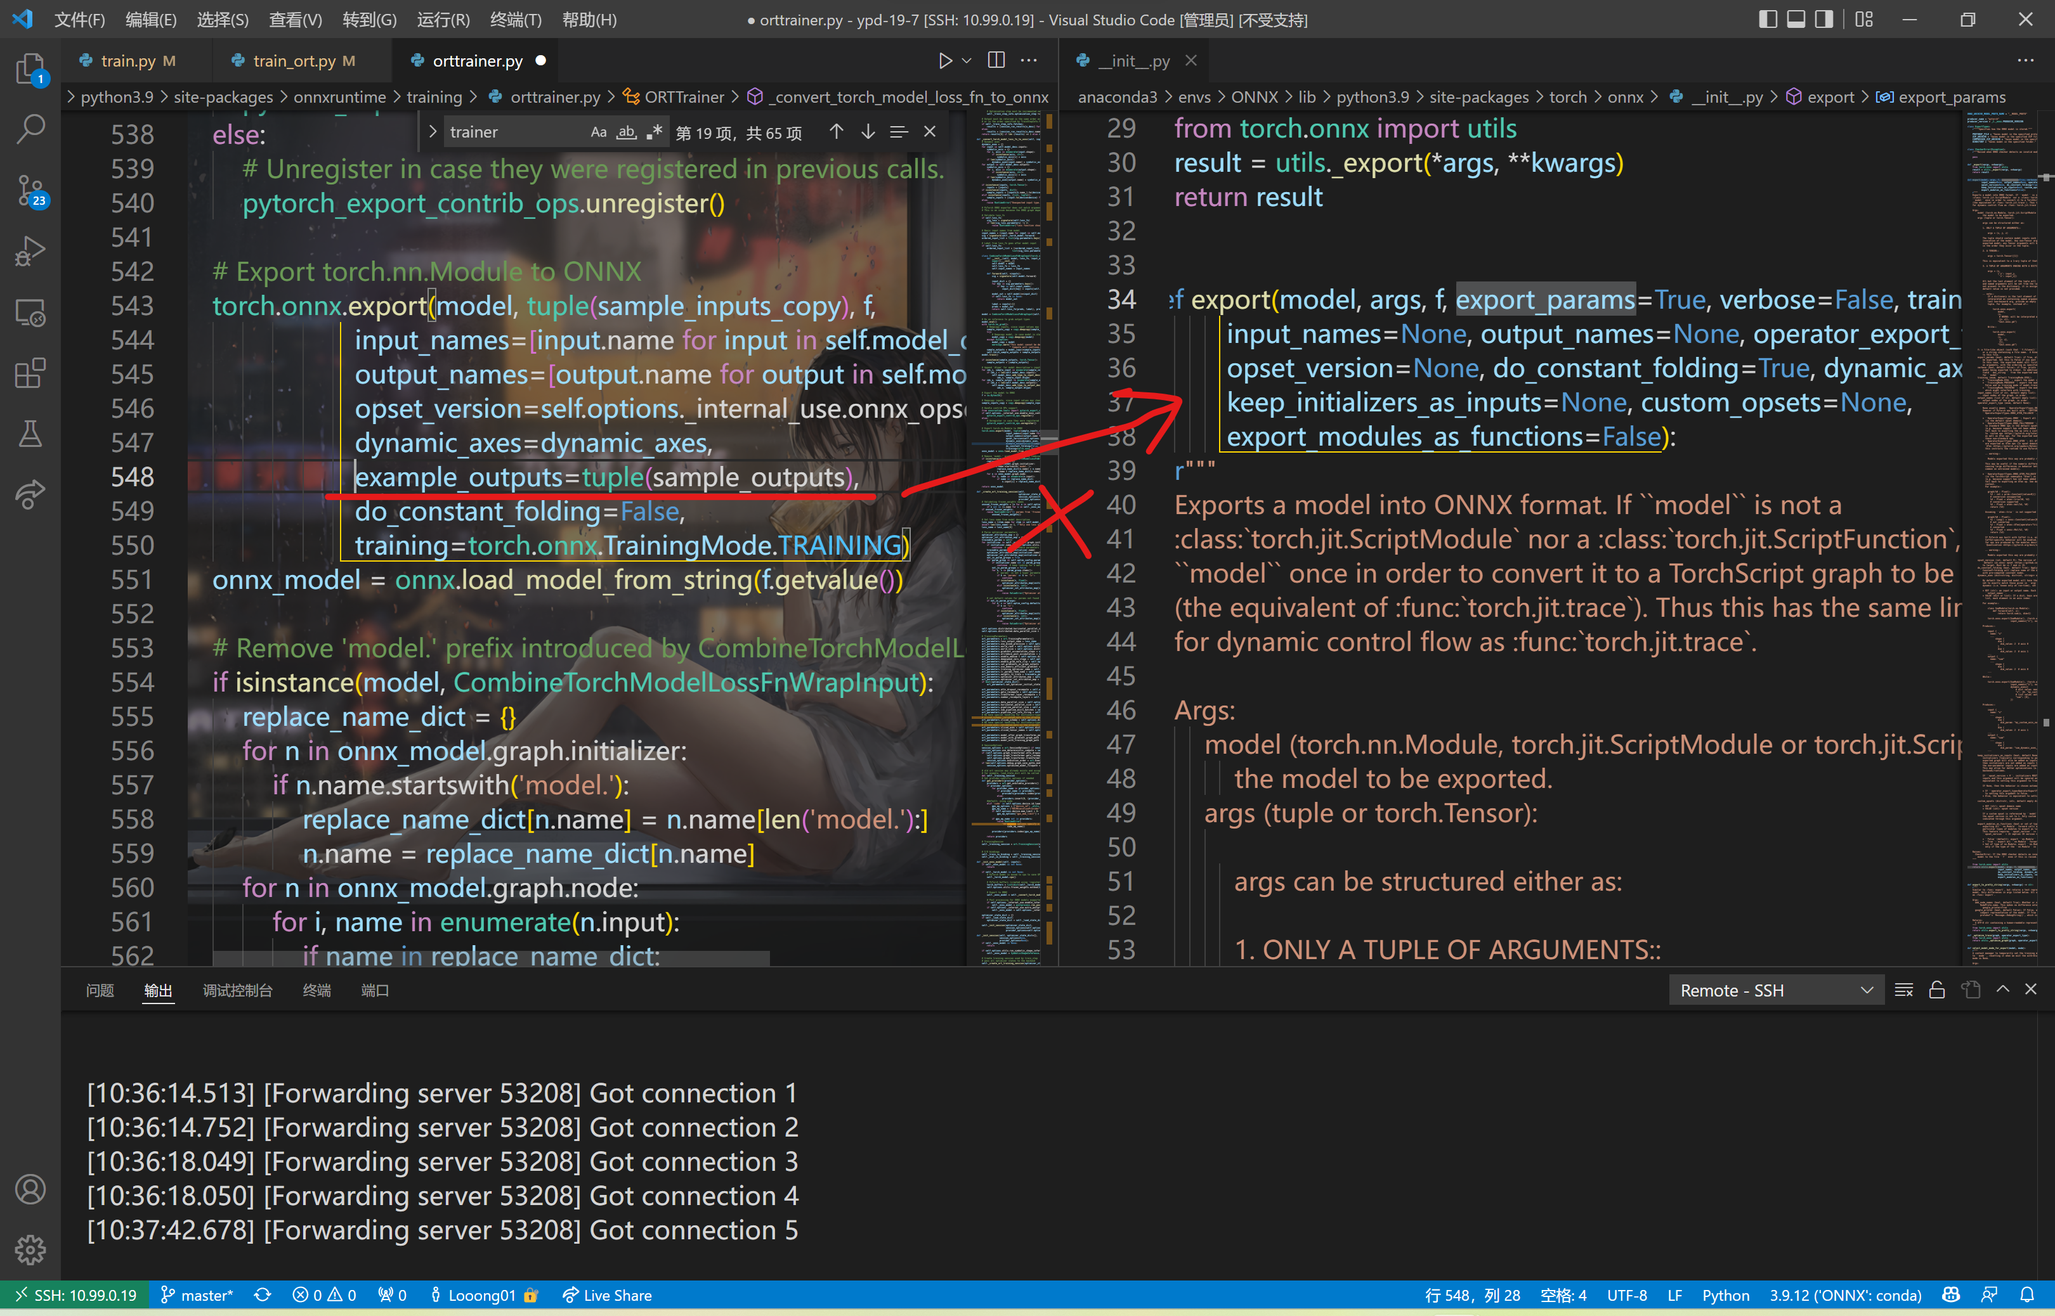Click the master* branch in status bar

[x=197, y=1294]
